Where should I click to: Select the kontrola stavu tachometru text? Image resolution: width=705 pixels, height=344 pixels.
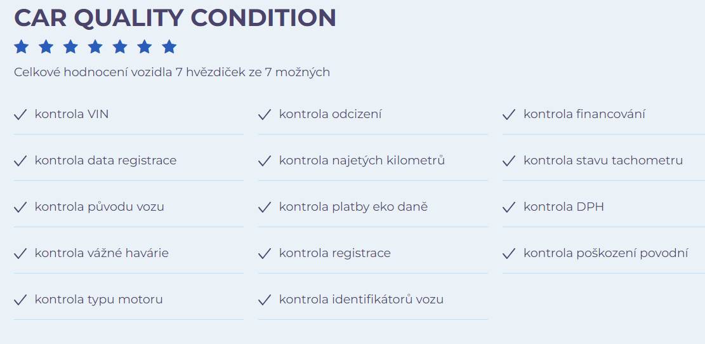[603, 161]
